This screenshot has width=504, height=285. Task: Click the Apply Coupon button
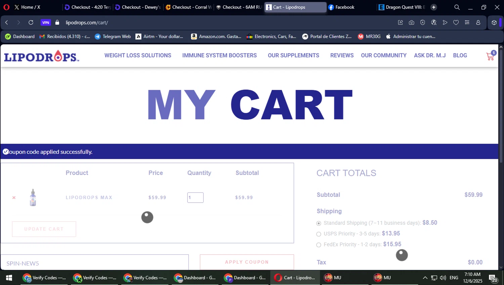point(247,262)
